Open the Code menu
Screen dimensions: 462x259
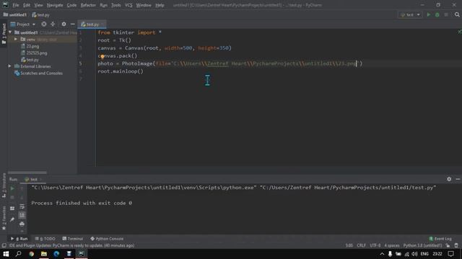click(x=71, y=5)
